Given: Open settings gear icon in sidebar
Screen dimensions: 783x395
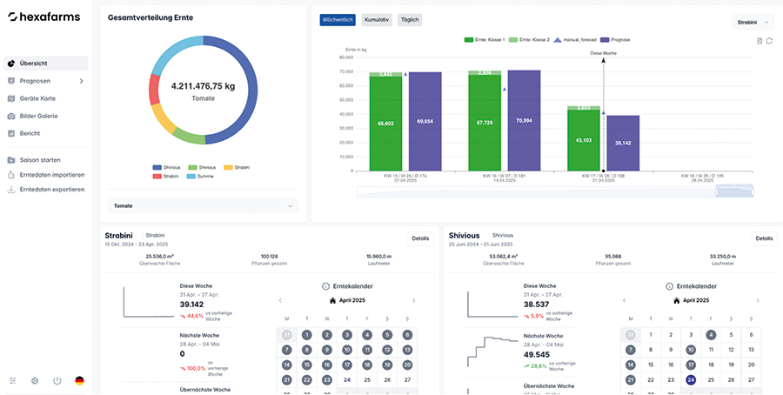Looking at the screenshot, I should click(35, 381).
